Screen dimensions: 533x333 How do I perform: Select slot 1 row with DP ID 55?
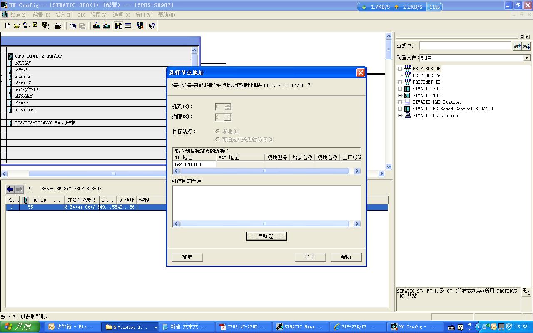pos(197,207)
